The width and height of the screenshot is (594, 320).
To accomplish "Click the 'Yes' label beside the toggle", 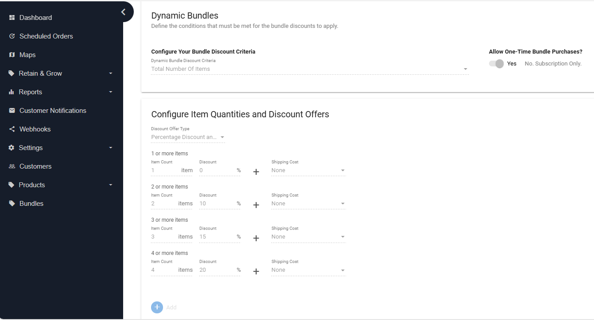I will (x=512, y=64).
